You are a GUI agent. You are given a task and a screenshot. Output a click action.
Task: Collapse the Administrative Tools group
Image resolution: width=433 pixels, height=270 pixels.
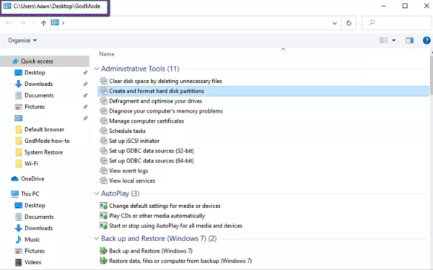[97, 69]
